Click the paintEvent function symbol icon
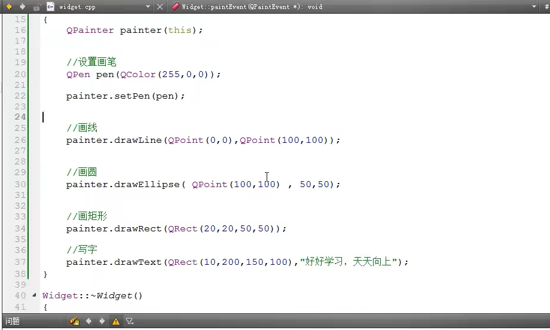Image resolution: width=550 pixels, height=330 pixels. coord(176,7)
